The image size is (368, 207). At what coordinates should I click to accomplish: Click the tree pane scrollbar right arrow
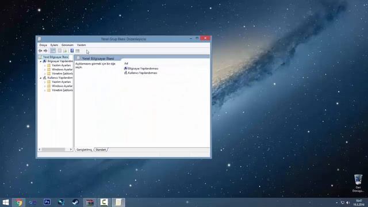pos(71,149)
